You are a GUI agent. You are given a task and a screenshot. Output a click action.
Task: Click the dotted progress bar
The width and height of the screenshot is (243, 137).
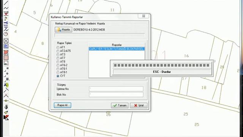click(x=162, y=65)
